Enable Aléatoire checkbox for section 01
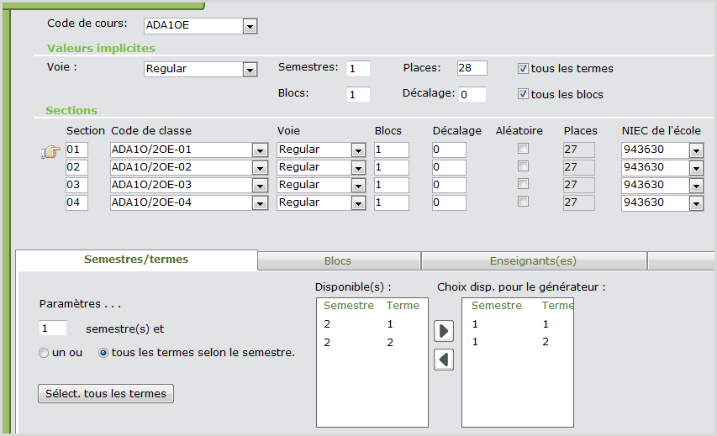 point(523,150)
